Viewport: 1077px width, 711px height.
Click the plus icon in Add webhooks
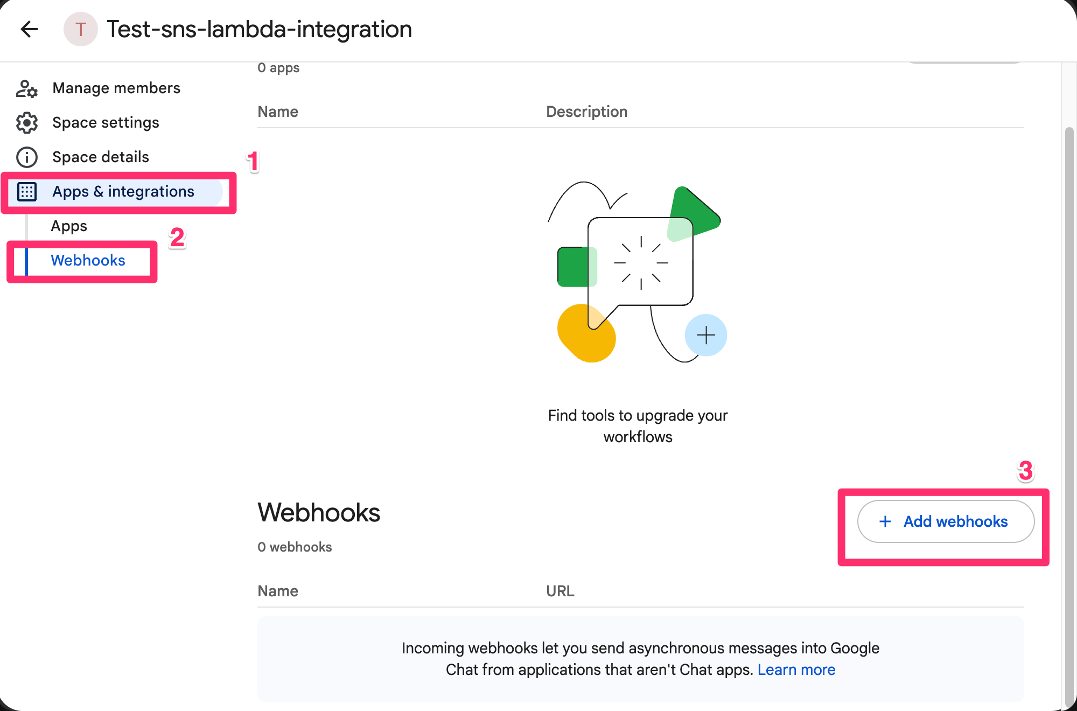pyautogui.click(x=885, y=521)
